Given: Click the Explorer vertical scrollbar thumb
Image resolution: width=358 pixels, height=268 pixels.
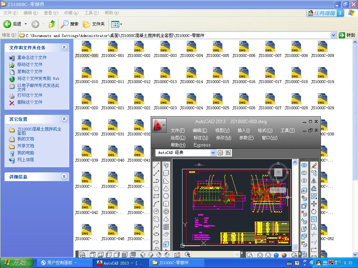Looking at the screenshot, I should point(355,112).
